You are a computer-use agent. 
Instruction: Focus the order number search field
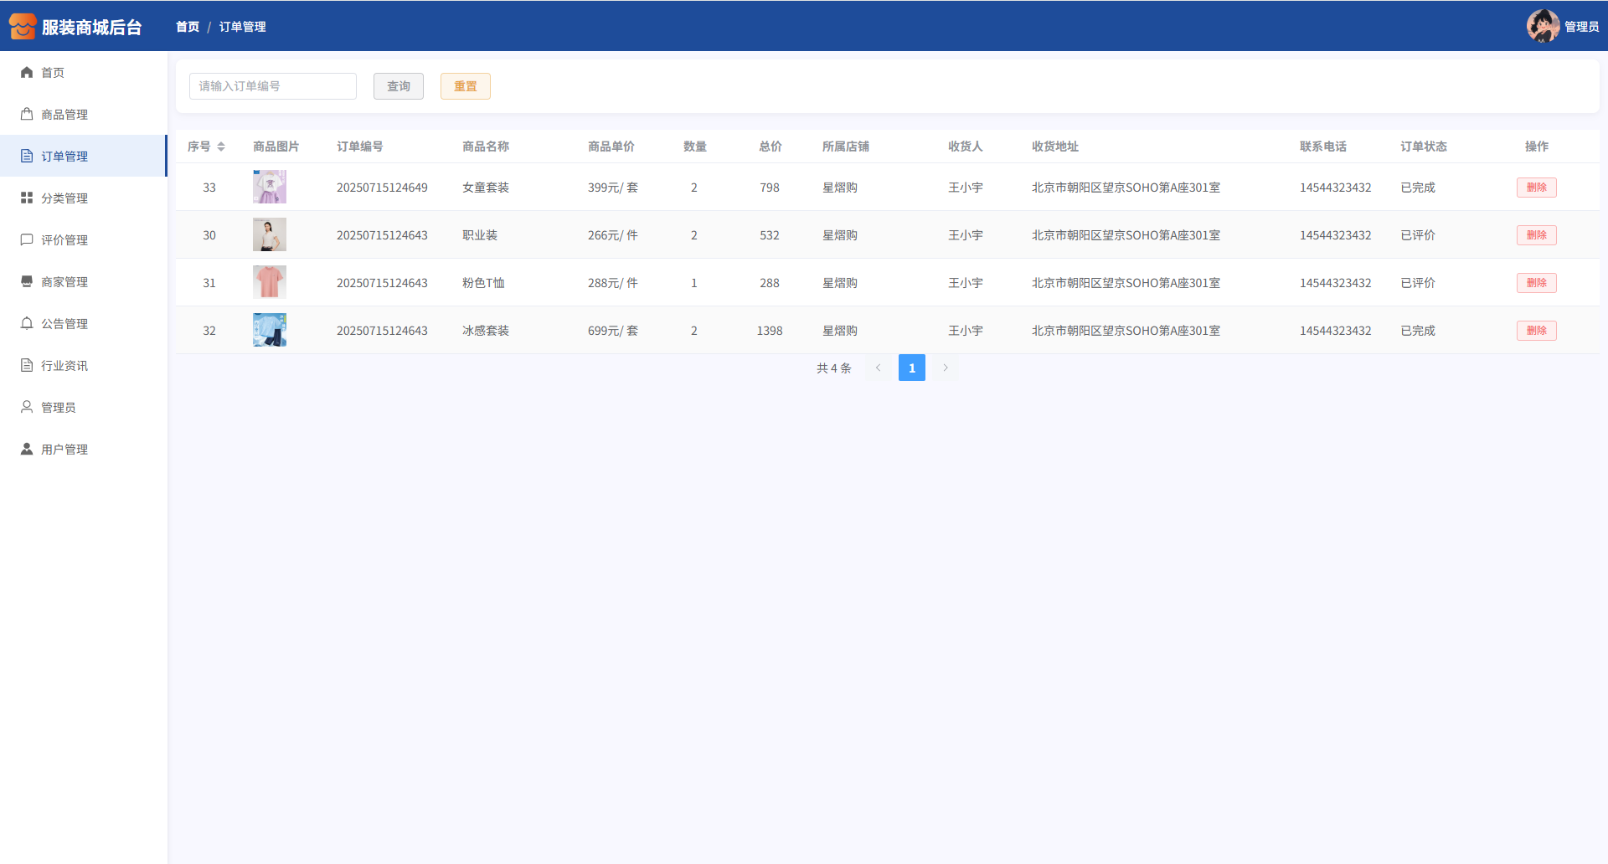[x=273, y=86]
